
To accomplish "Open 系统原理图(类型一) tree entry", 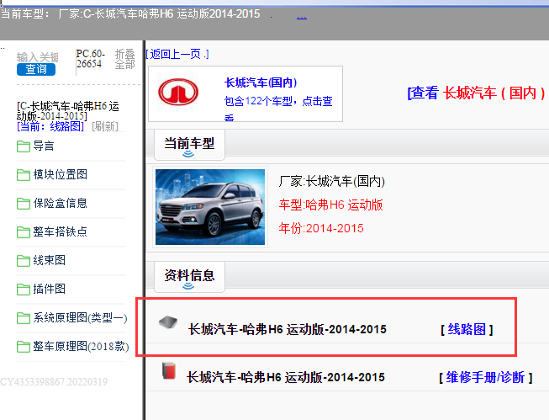I will 80,317.
